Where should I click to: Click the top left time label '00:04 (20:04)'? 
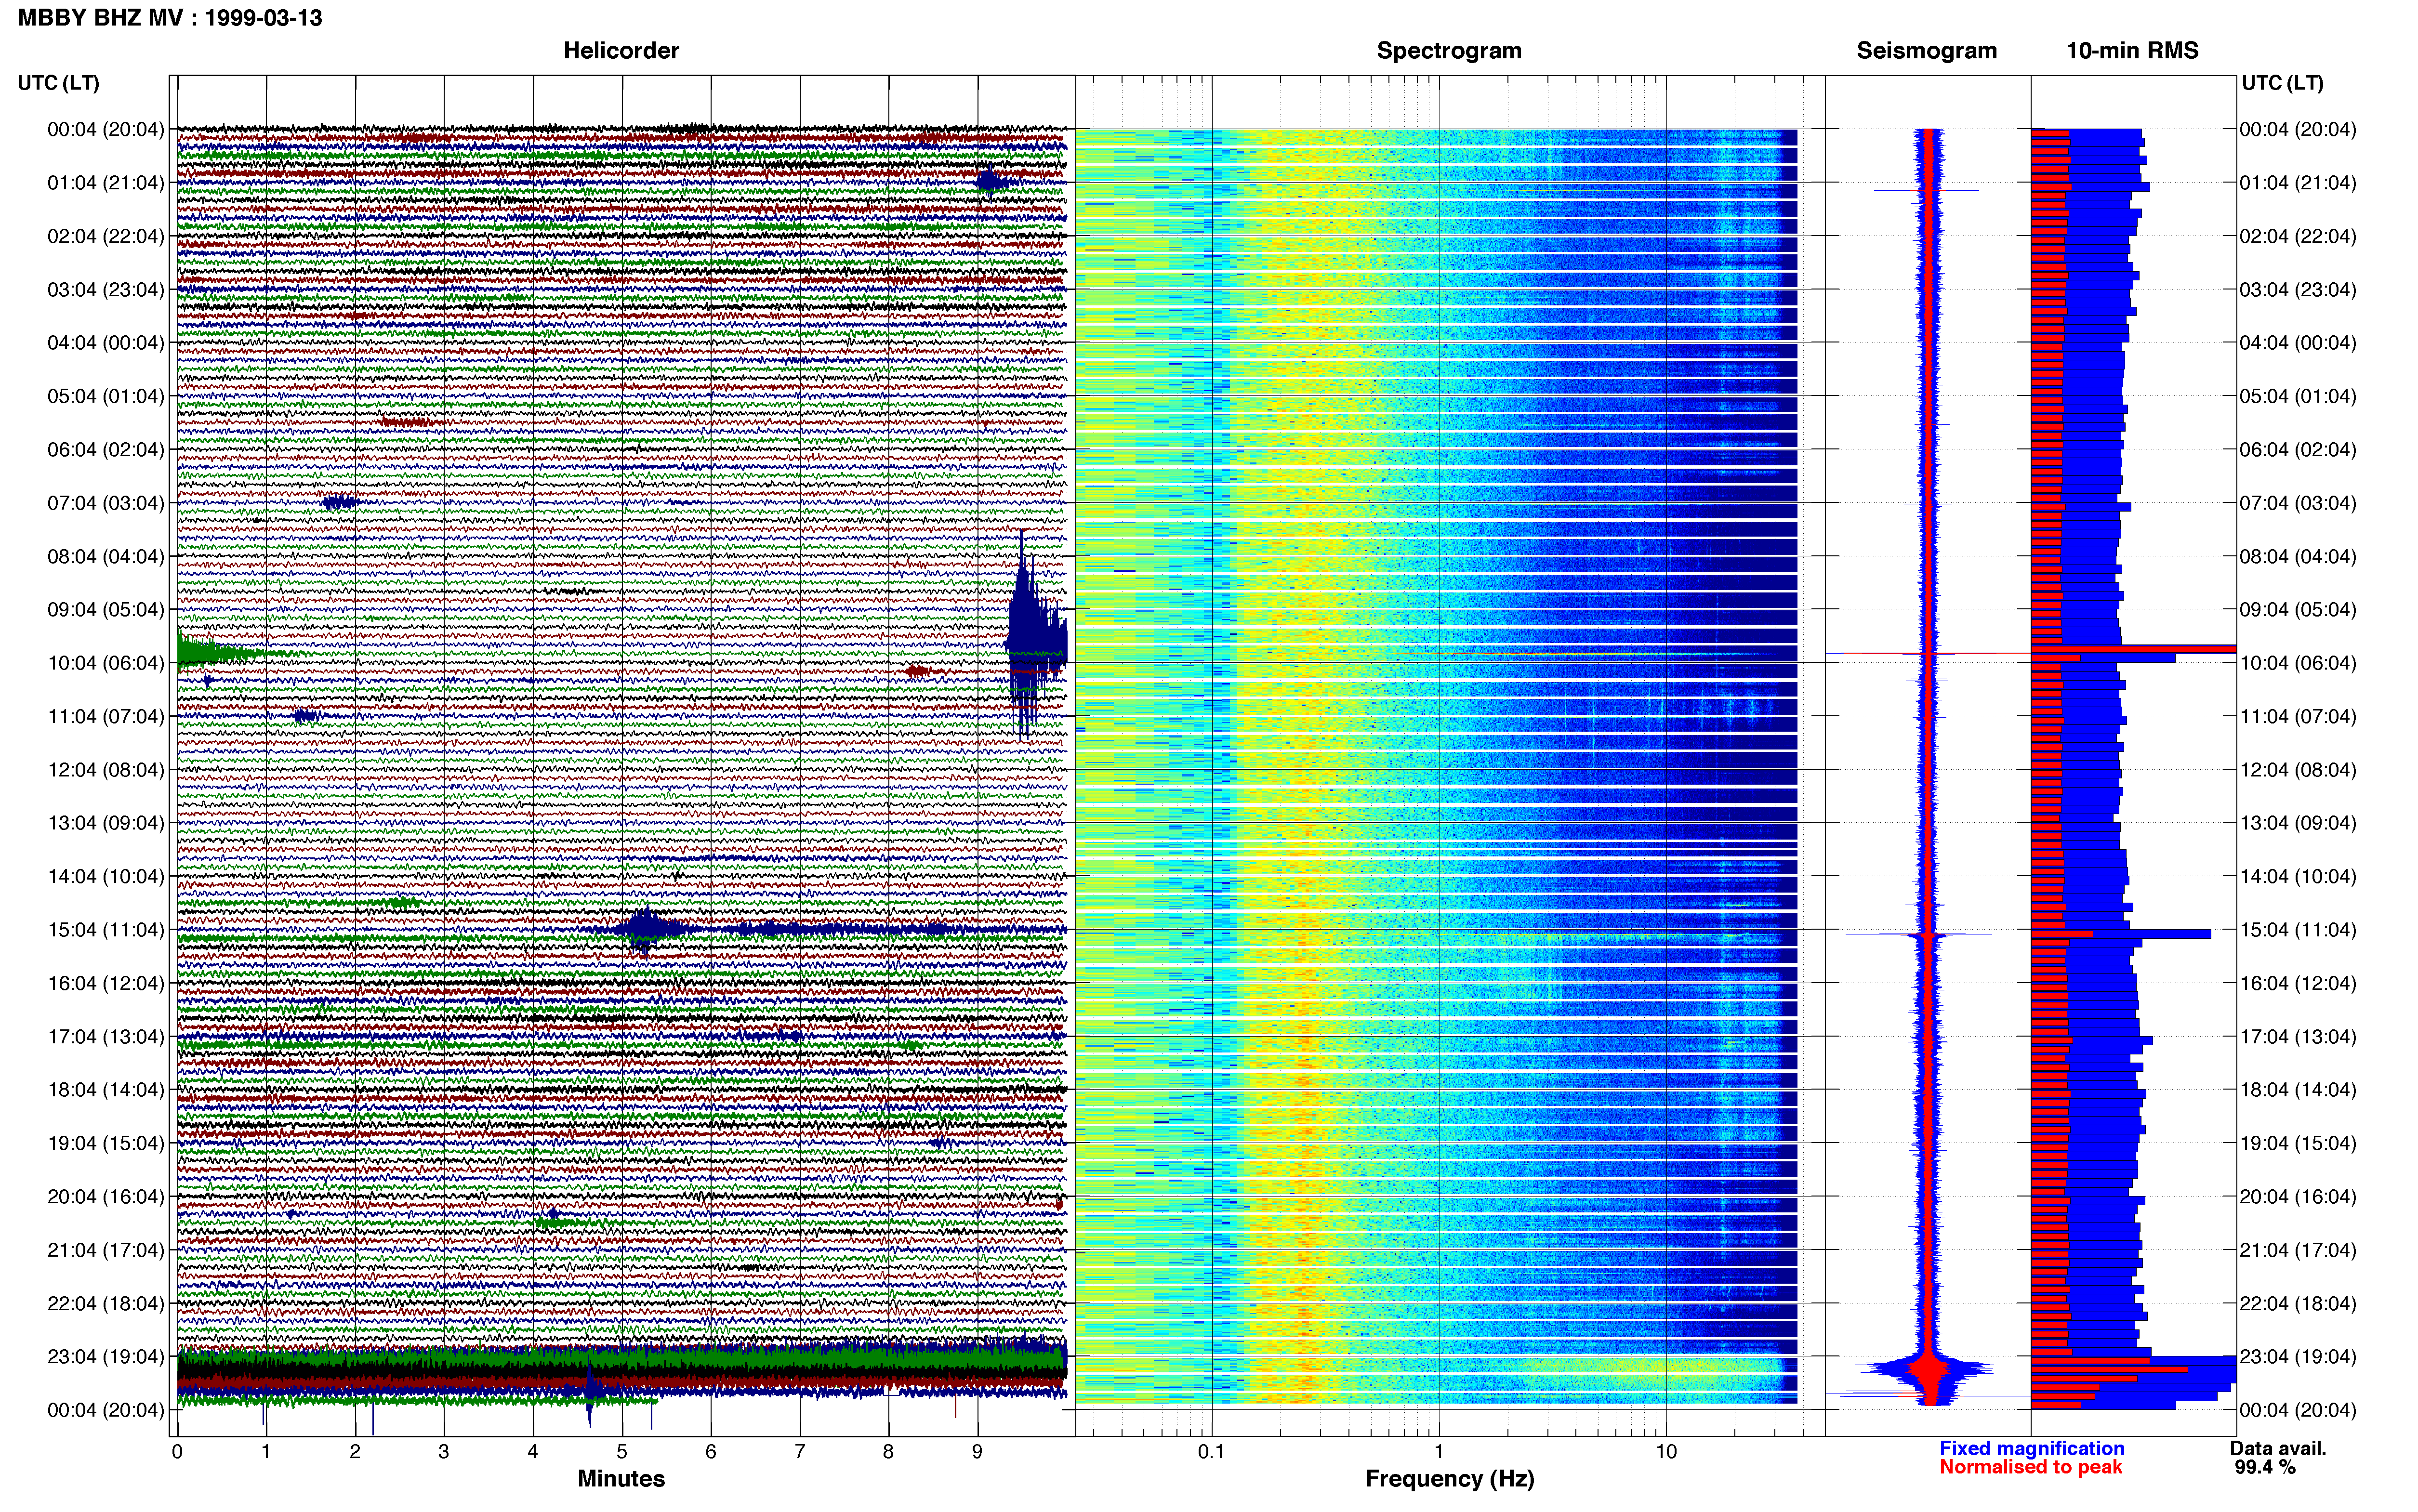click(106, 129)
